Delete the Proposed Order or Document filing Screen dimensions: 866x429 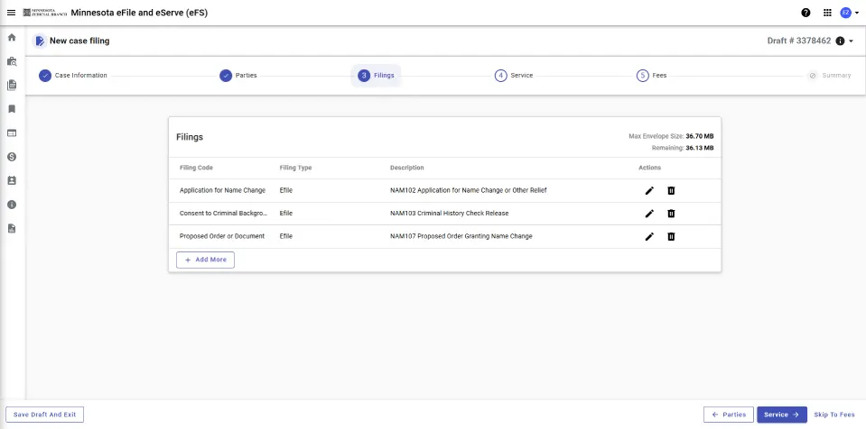[x=671, y=236]
